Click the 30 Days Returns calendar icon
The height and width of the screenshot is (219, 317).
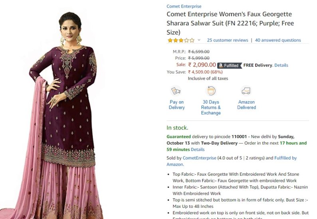pos(210,91)
